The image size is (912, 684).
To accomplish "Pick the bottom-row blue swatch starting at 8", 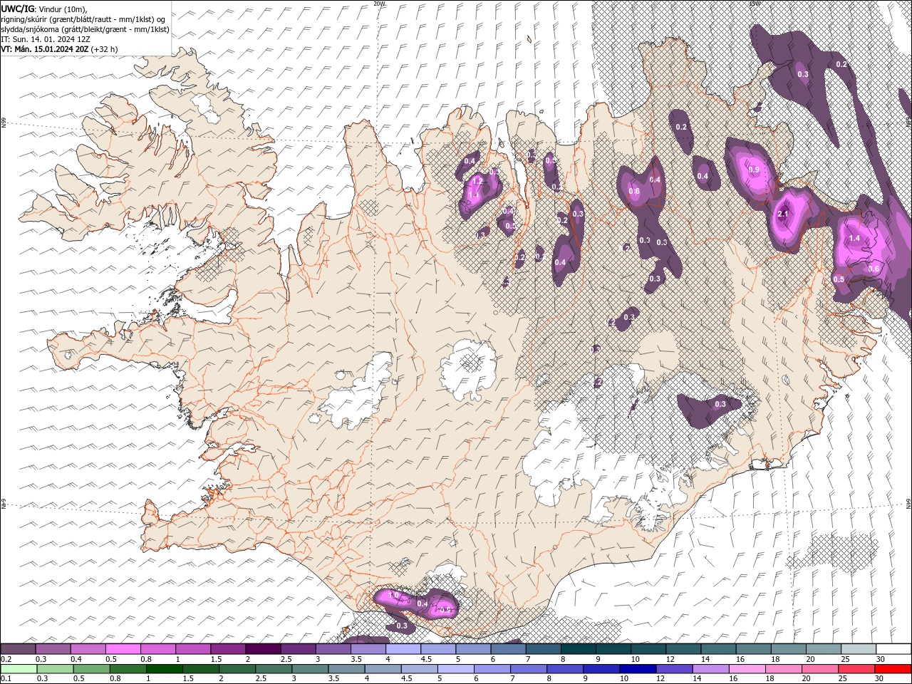I will (565, 669).
